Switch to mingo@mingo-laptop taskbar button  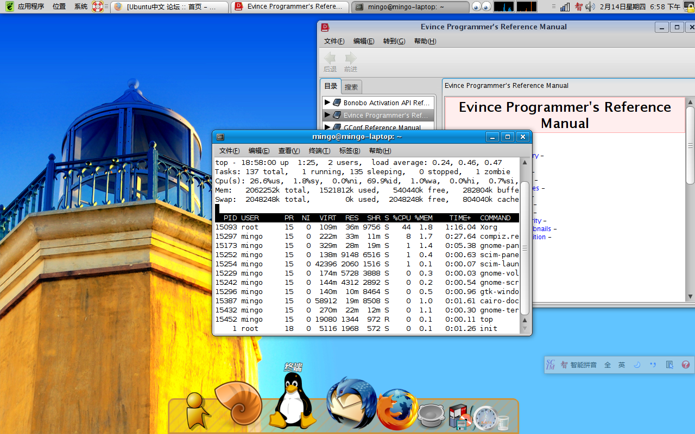click(410, 7)
